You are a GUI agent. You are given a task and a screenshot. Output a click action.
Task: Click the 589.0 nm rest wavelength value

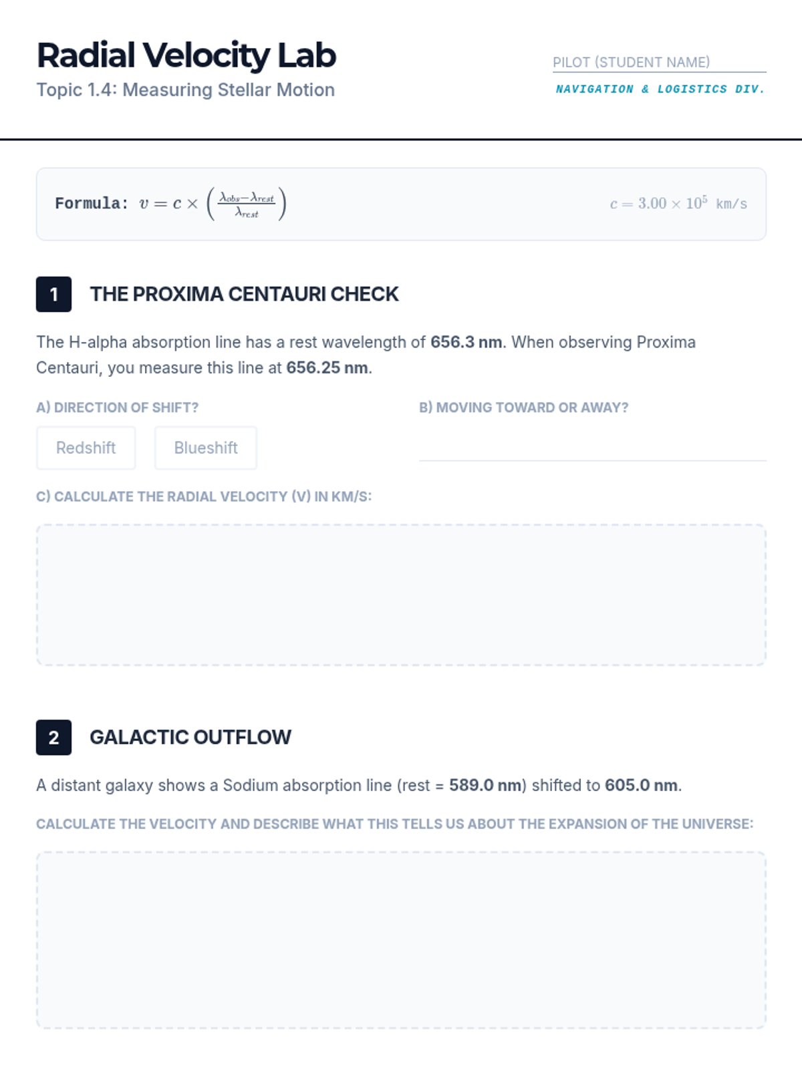click(485, 785)
